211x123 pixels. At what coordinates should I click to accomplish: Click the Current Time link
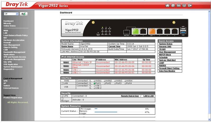(x=114, y=46)
